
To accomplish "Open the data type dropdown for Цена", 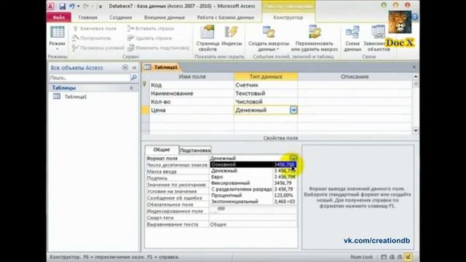I will (293, 110).
